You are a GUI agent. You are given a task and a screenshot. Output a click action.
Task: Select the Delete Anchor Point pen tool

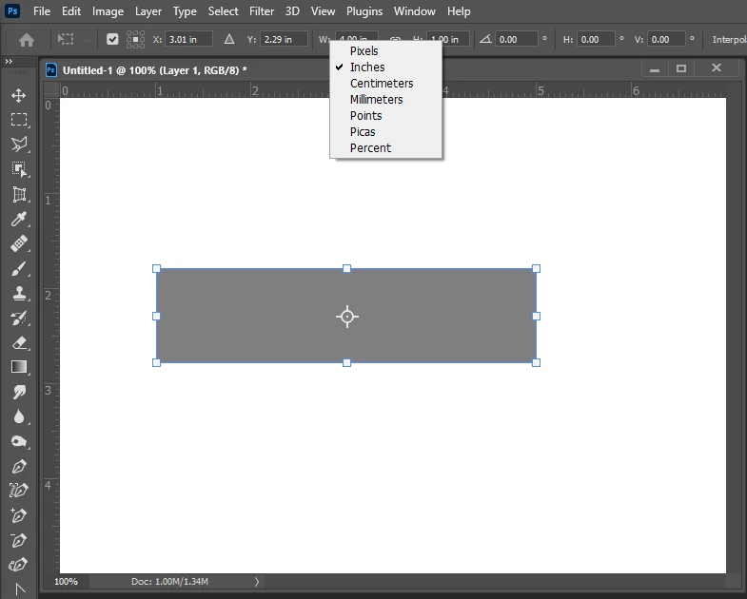19,540
